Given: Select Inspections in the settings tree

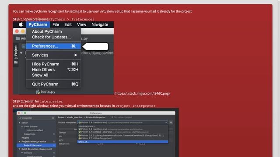Looking at the screenshot, I should click(29, 134).
